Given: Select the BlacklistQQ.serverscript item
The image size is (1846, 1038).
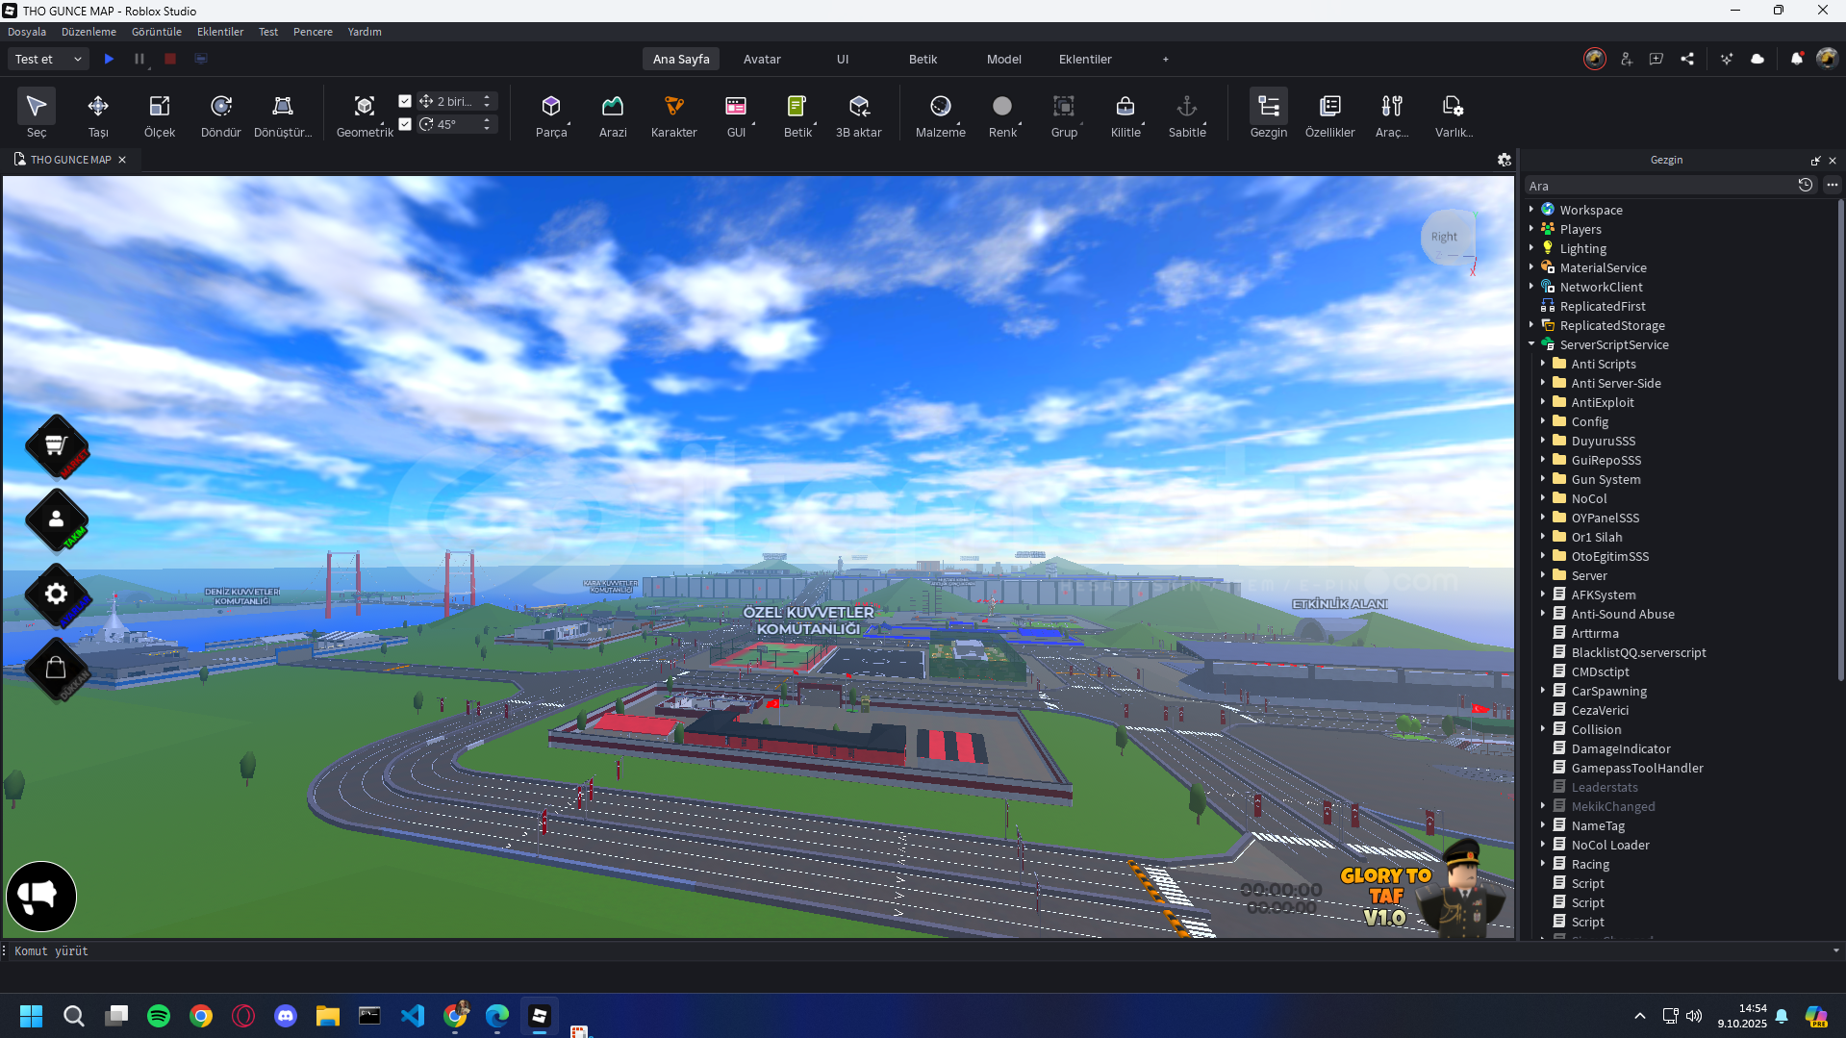Looking at the screenshot, I should [1639, 652].
